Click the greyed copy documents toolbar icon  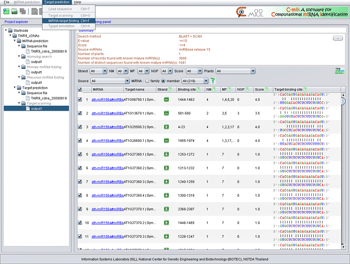pos(22,11)
